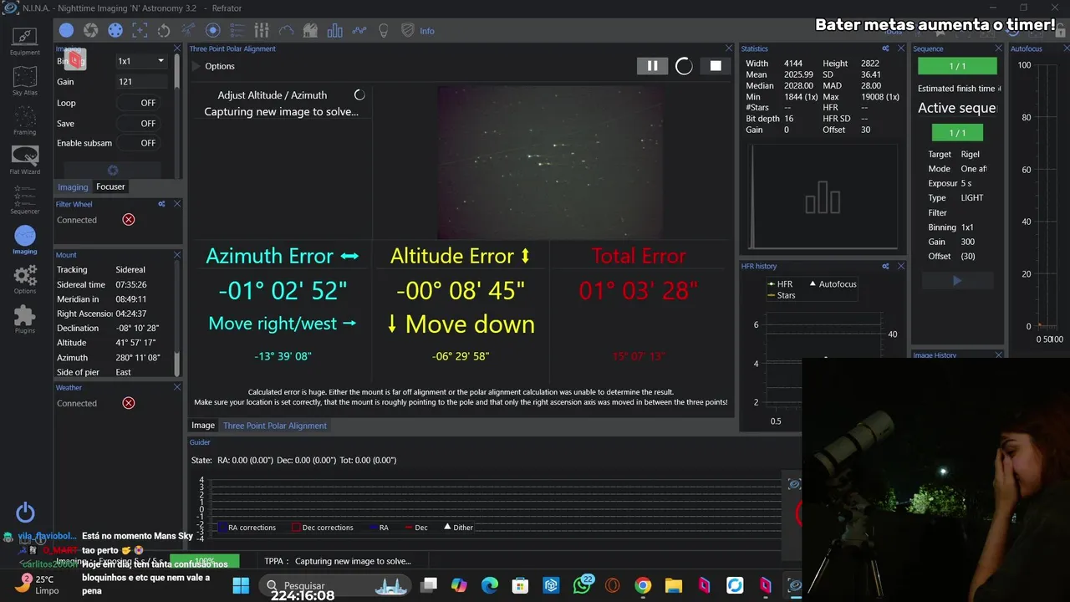
Task: Open the Imaging section in sidebar
Action: (x=25, y=240)
